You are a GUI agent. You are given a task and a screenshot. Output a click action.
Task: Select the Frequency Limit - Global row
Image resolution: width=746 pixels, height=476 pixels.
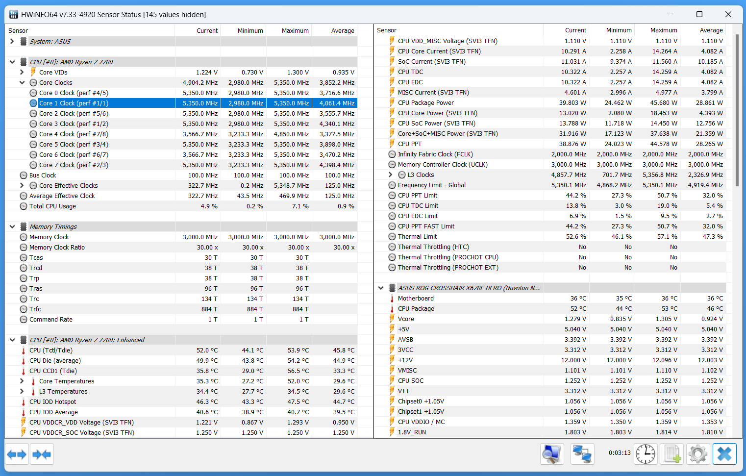[550, 185]
